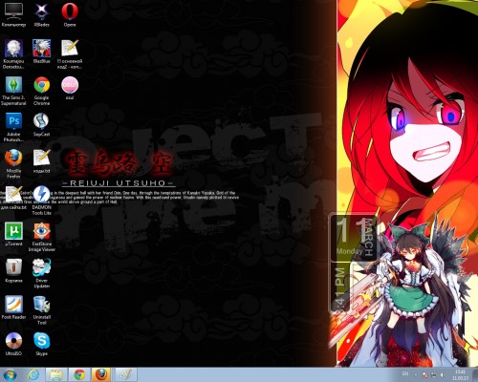The image size is (478, 382).
Task: Click Show Desktop at the taskbar's end
Action: coord(475,374)
